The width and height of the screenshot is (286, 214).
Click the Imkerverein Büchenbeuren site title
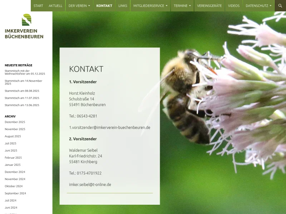point(24,34)
